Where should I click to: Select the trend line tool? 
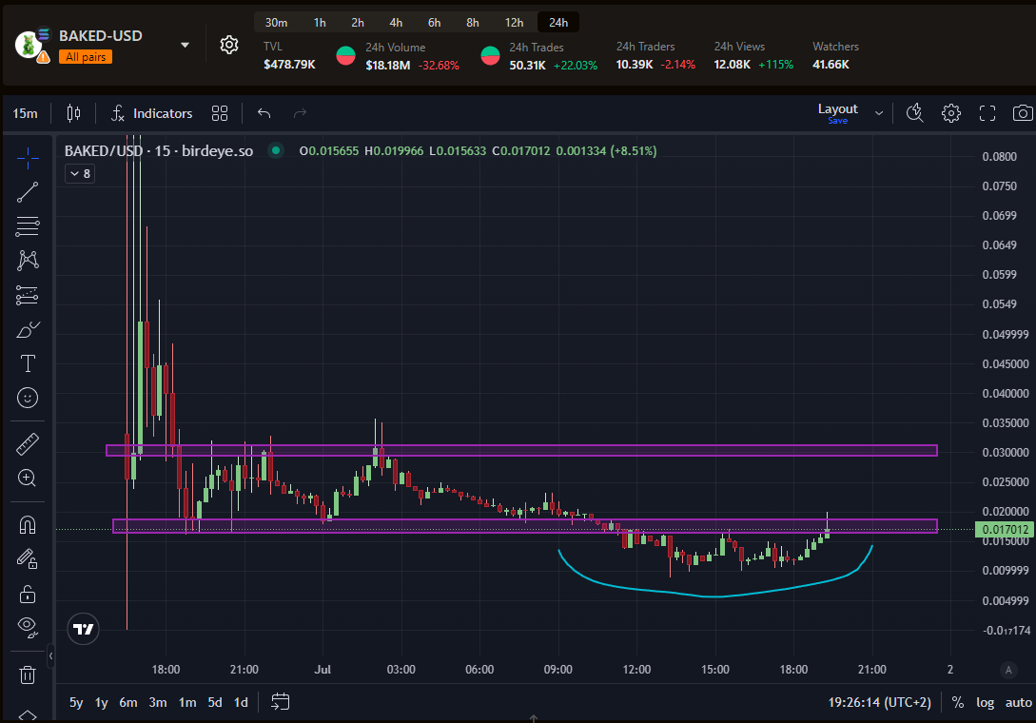pyautogui.click(x=28, y=191)
